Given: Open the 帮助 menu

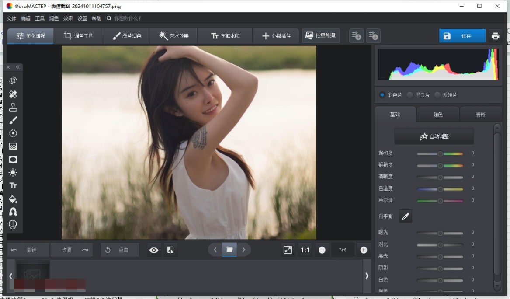Looking at the screenshot, I should (x=96, y=18).
